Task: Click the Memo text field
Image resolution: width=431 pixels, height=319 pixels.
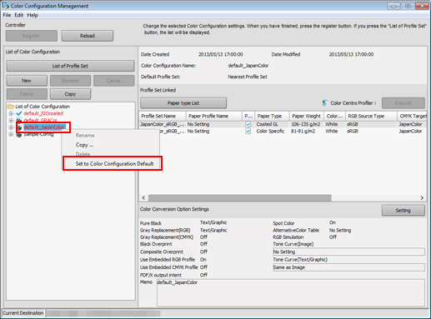Action: pos(291,292)
